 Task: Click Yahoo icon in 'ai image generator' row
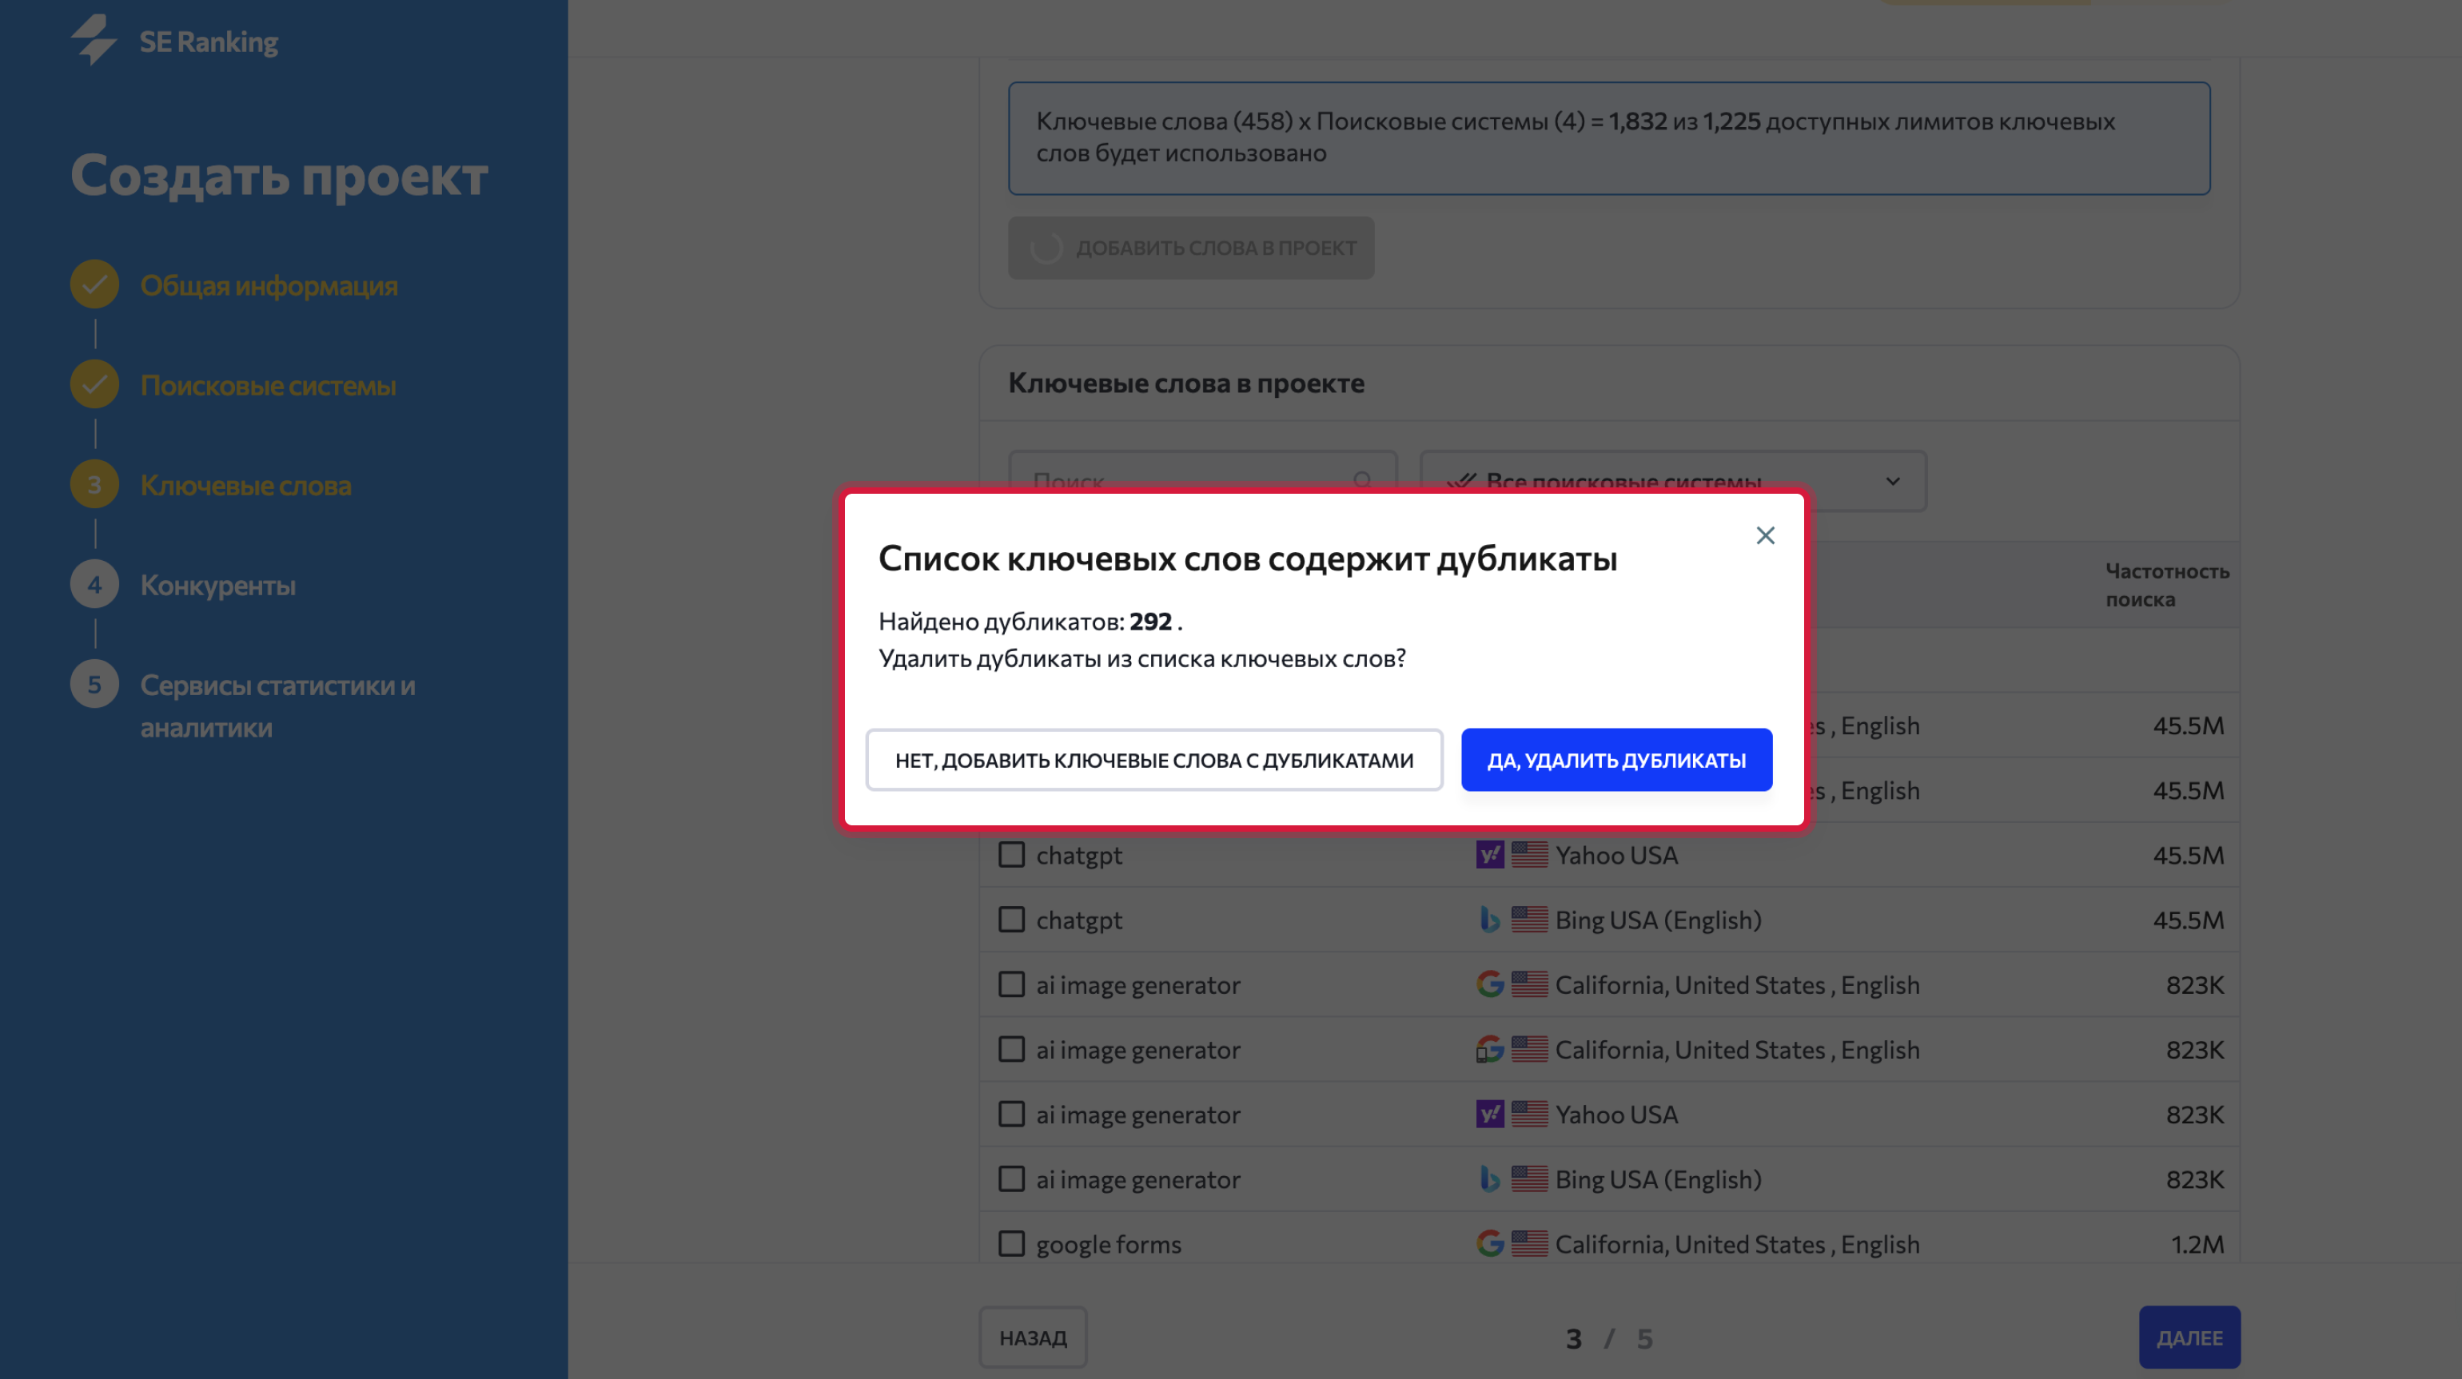(x=1489, y=1115)
